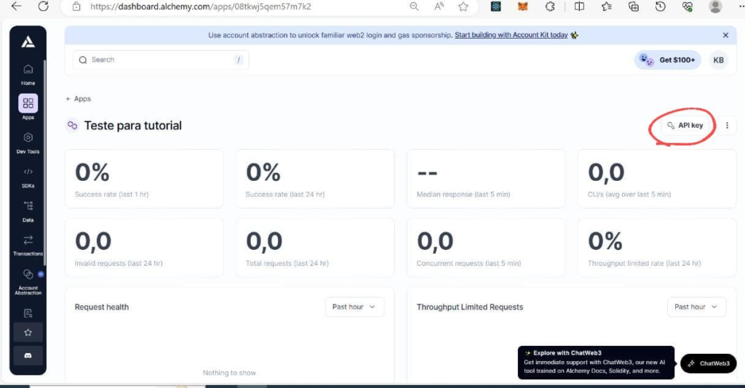Open the Request health Past hour dropdown
The width and height of the screenshot is (745, 388).
[354, 307]
